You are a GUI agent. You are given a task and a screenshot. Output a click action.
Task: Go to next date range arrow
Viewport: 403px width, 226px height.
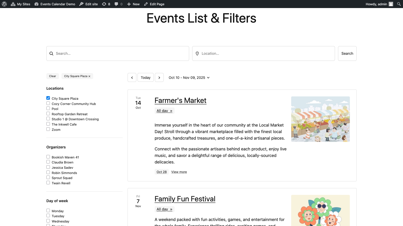click(x=159, y=78)
